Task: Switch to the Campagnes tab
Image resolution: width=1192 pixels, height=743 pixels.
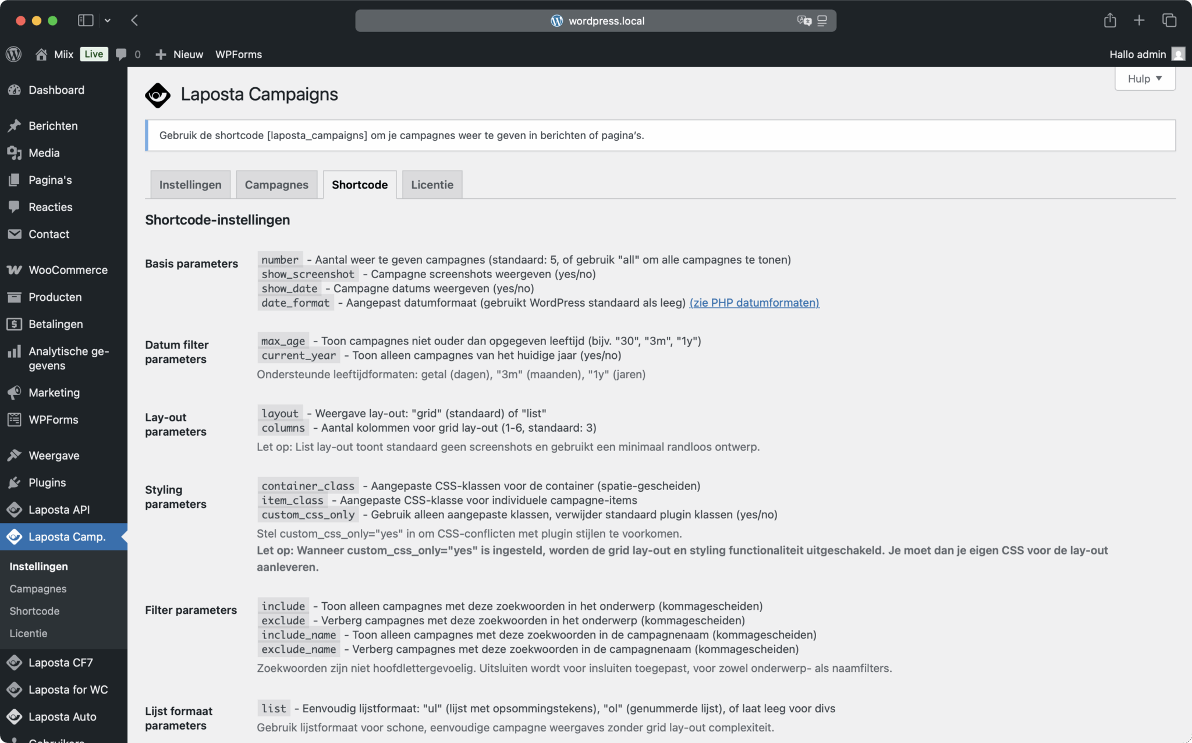Action: tap(276, 184)
